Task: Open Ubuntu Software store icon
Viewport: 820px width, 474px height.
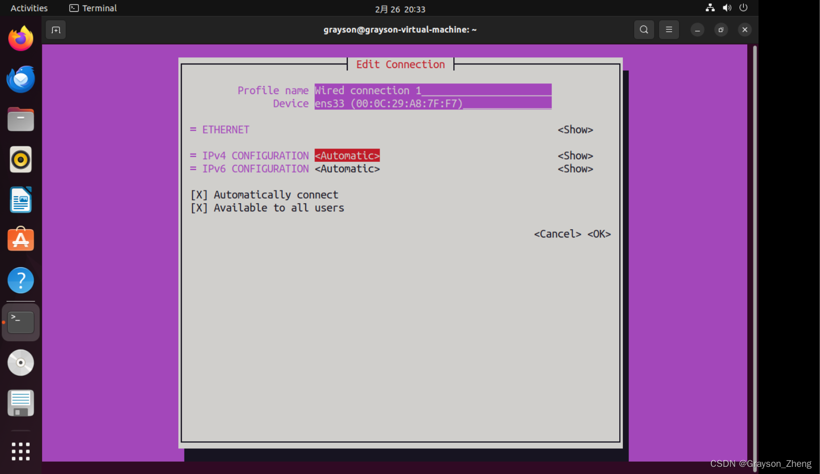Action: pyautogui.click(x=20, y=240)
